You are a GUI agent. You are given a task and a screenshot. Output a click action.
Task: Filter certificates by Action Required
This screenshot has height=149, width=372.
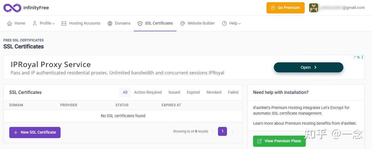[148, 92]
